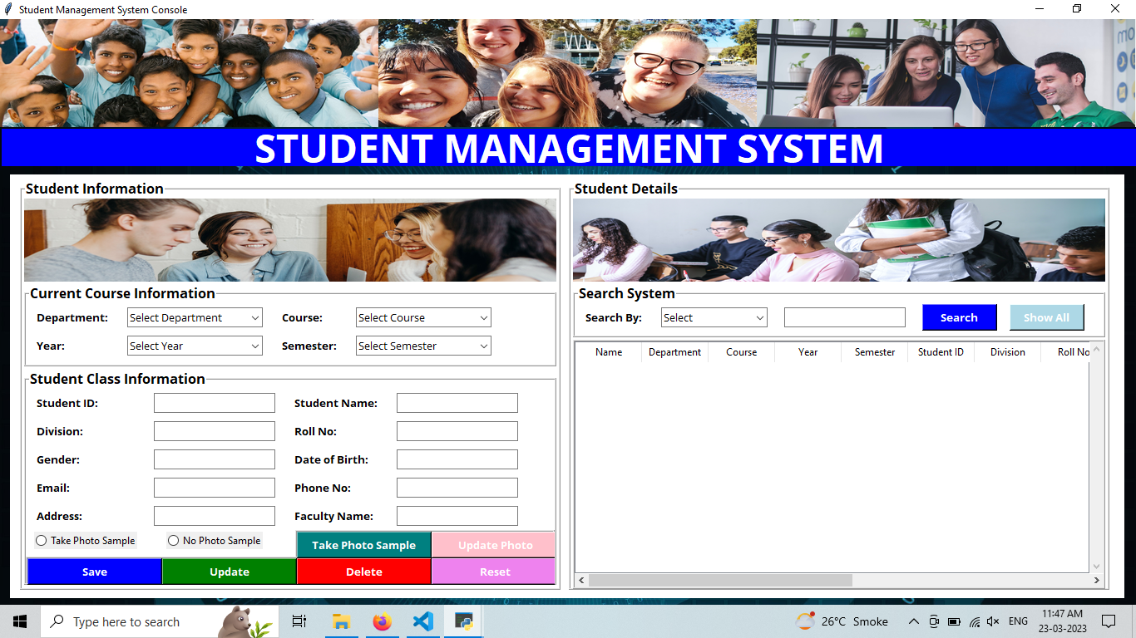Image resolution: width=1136 pixels, height=638 pixels.
Task: Click the Reset button
Action: tap(495, 572)
